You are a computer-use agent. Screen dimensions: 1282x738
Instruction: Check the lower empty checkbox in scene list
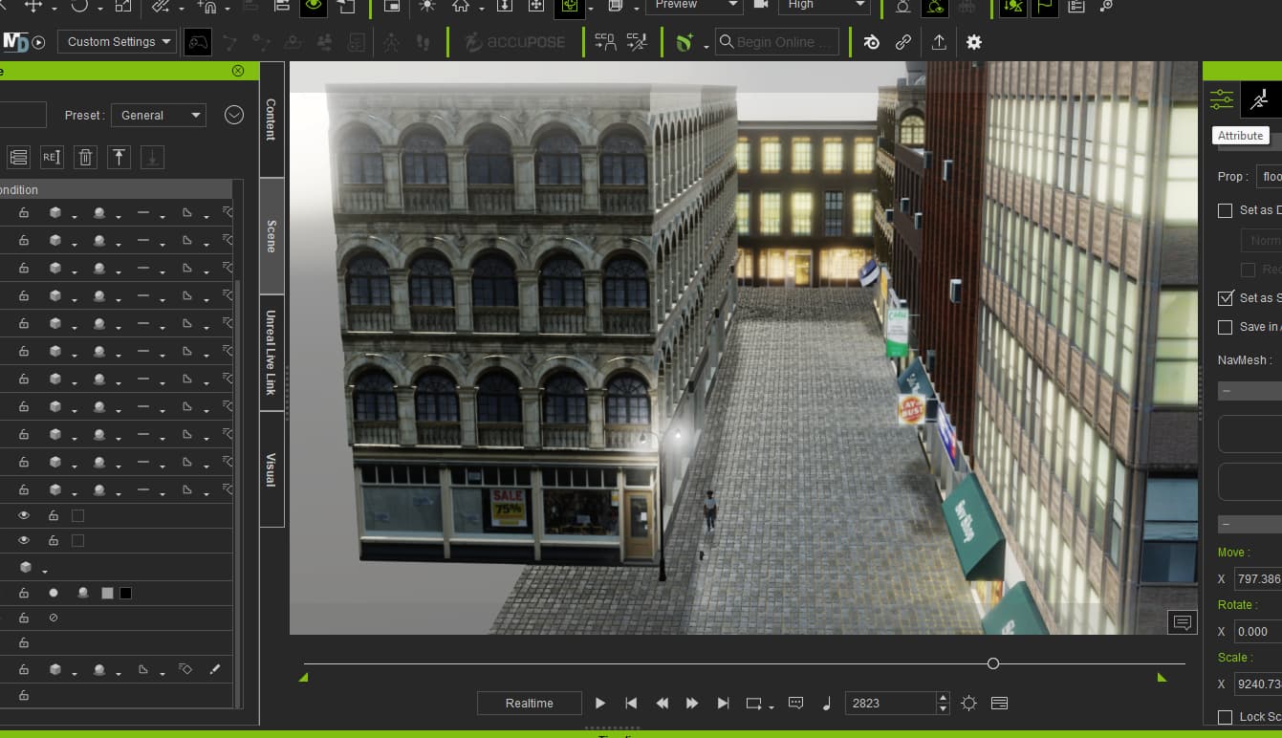(77, 540)
